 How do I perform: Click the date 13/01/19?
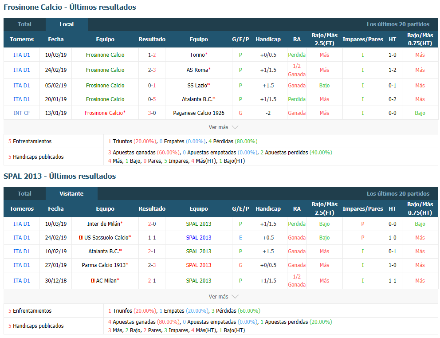click(x=56, y=113)
